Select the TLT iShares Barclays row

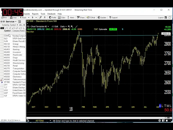13,87
